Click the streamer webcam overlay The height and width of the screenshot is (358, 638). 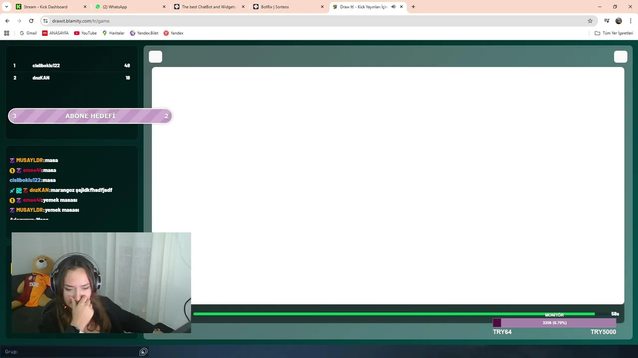[101, 282]
